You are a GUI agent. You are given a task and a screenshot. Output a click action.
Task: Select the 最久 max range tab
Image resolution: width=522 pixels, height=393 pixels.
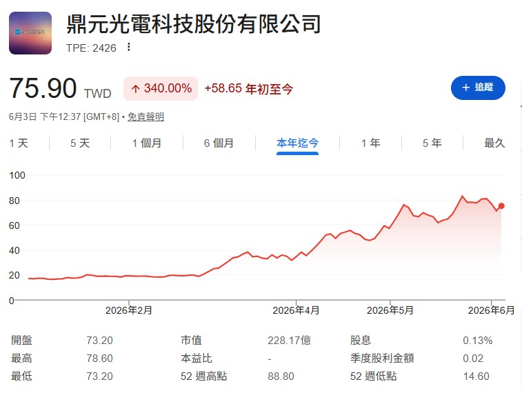[494, 143]
